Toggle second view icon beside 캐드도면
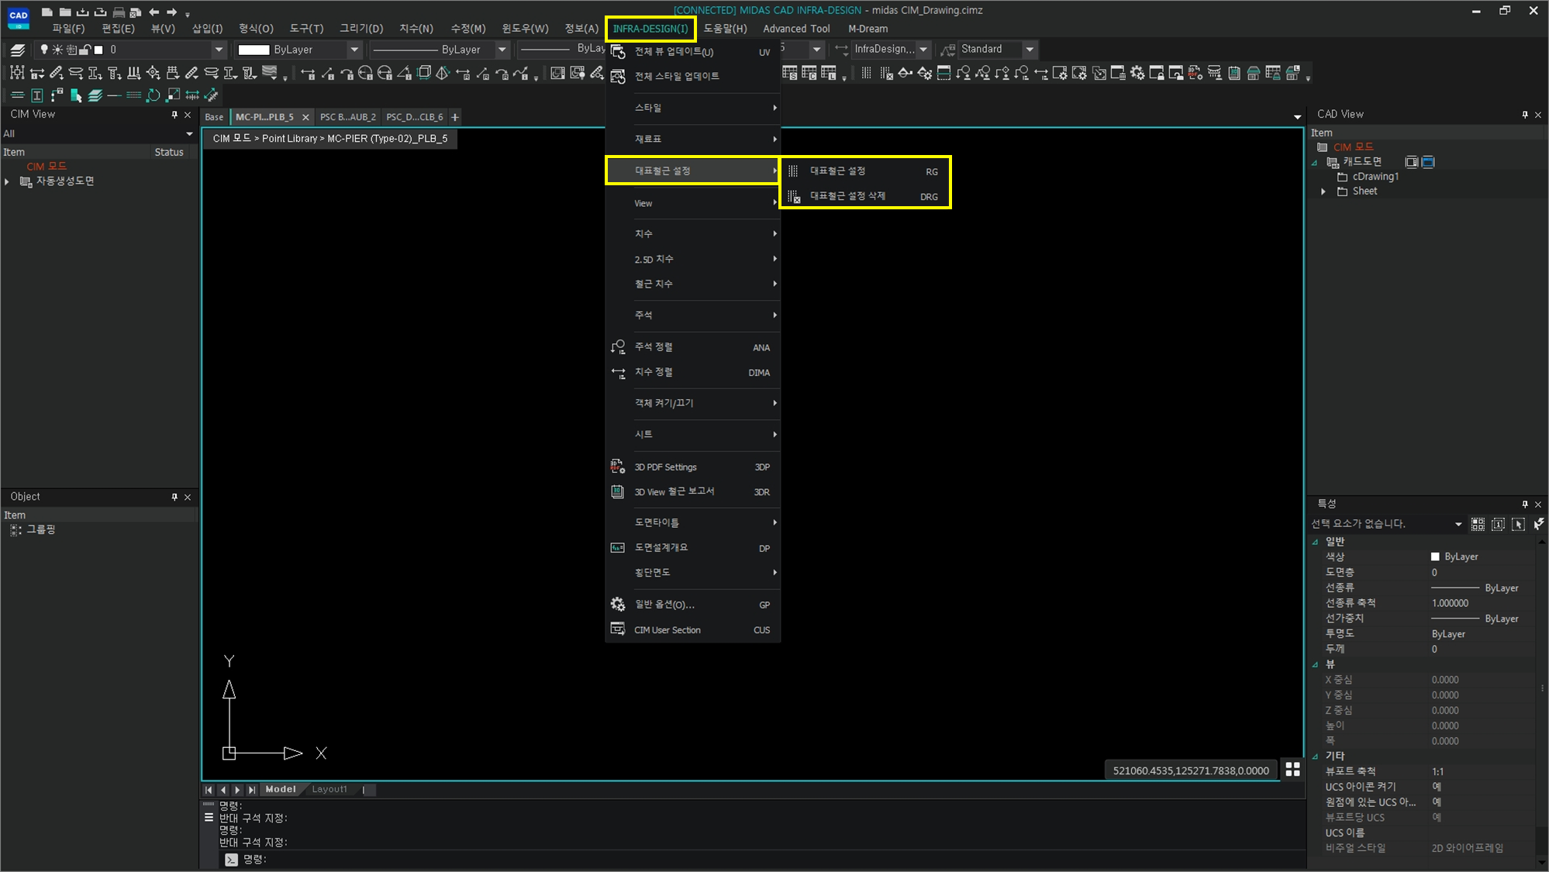Viewport: 1549px width, 872px height. coord(1428,162)
